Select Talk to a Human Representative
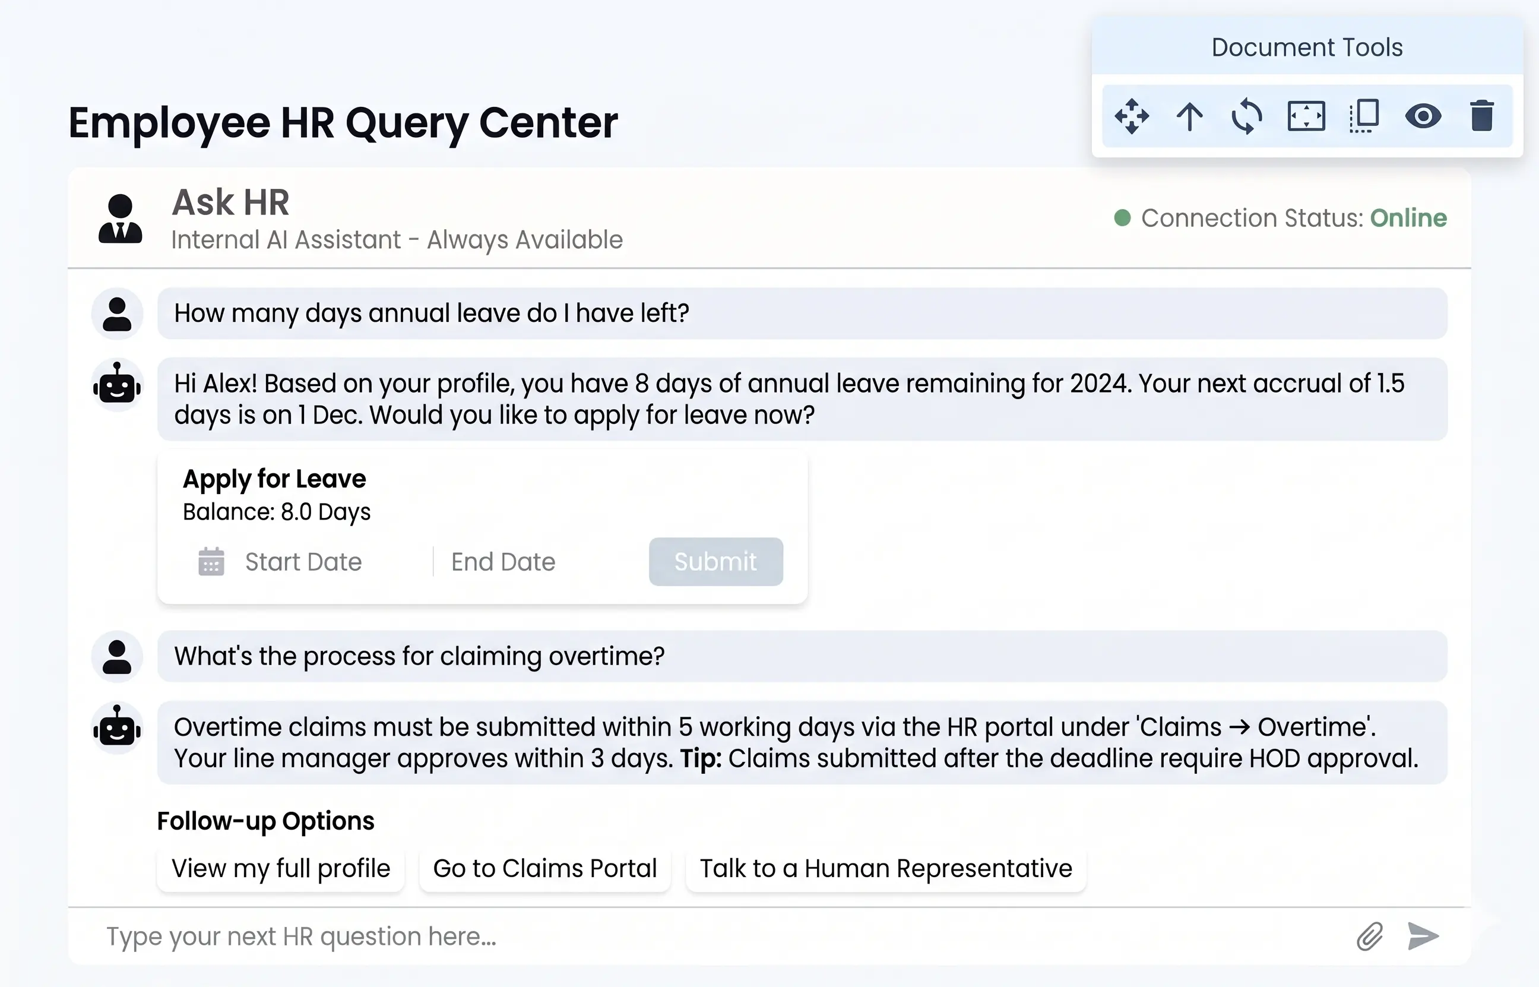 pyautogui.click(x=885, y=868)
